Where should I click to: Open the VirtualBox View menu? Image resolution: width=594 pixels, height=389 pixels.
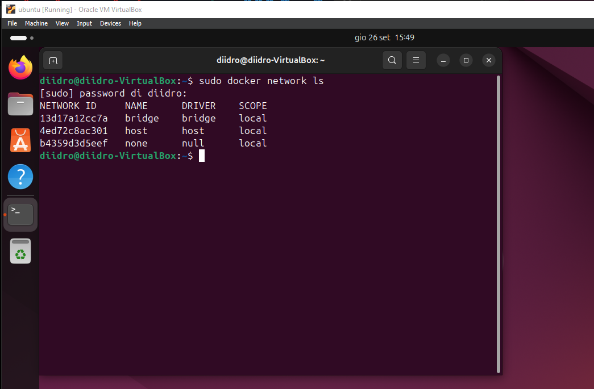pyautogui.click(x=62, y=23)
